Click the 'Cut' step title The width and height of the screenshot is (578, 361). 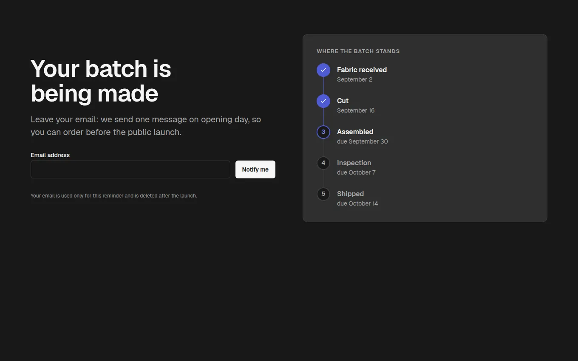click(x=343, y=101)
